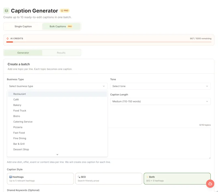Click PRO badge on Bulk Captions tab
218x192 pixels.
(x=70, y=26)
